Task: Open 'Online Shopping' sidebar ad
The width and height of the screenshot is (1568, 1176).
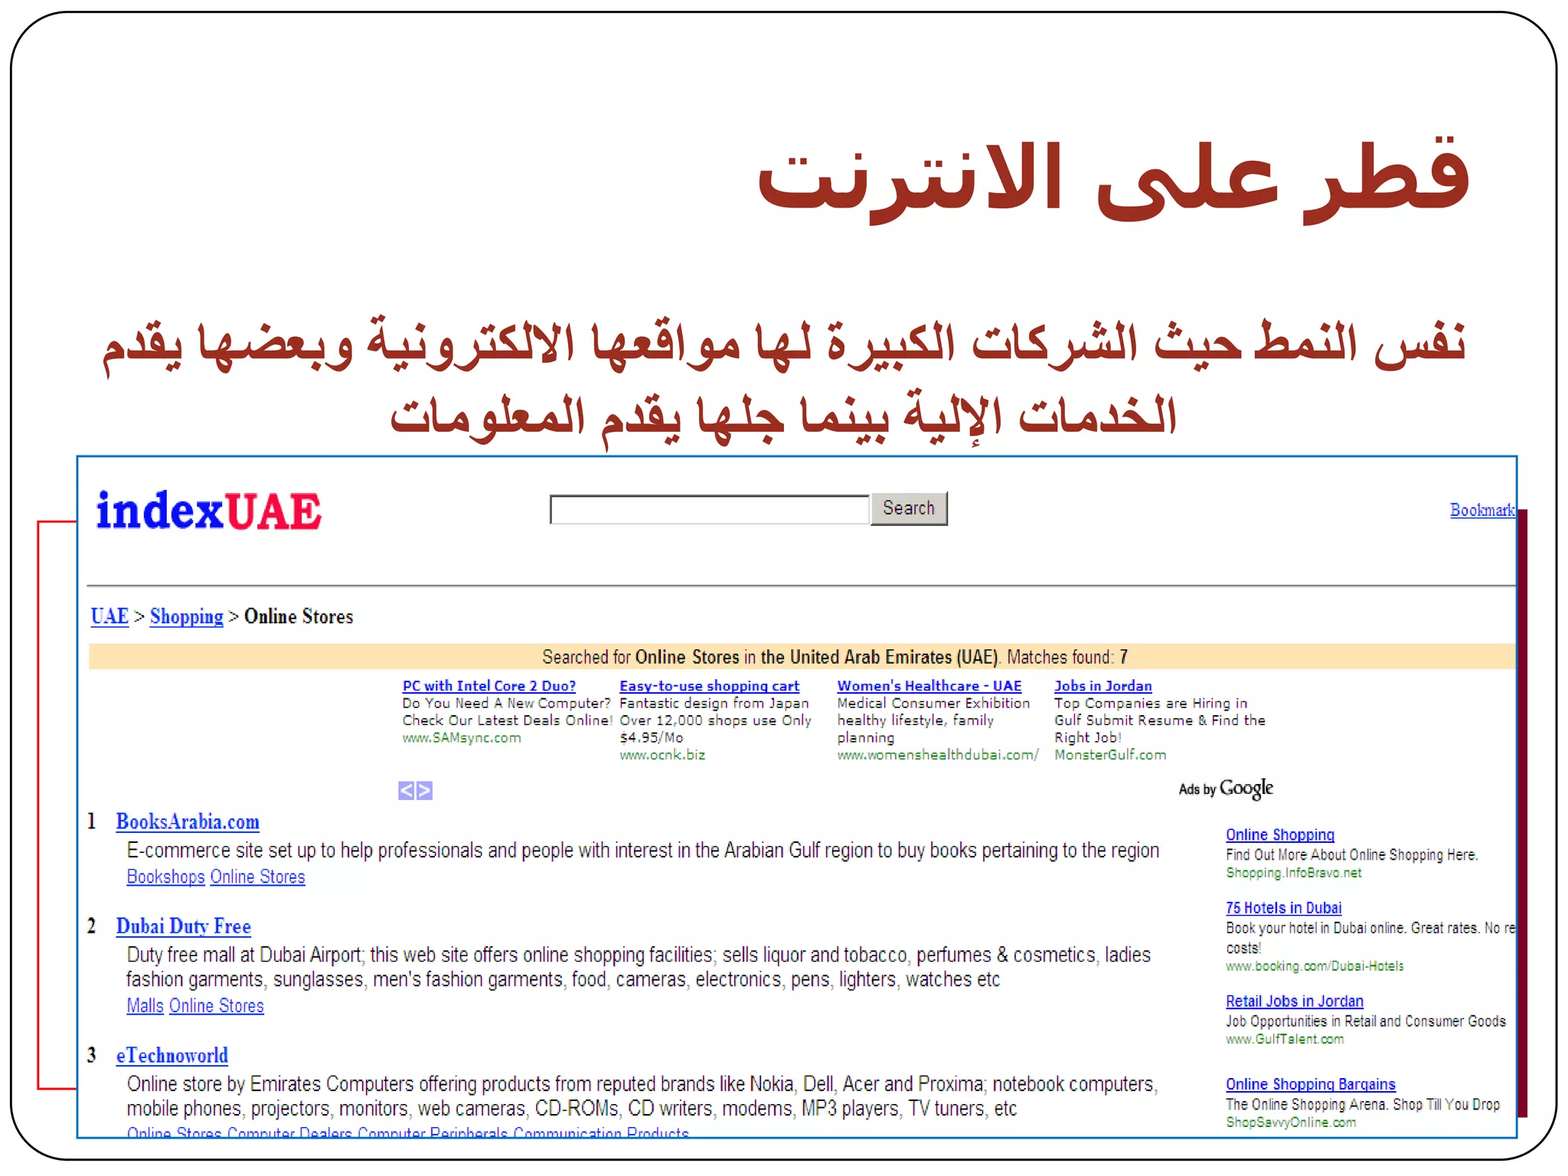Action: tap(1279, 835)
